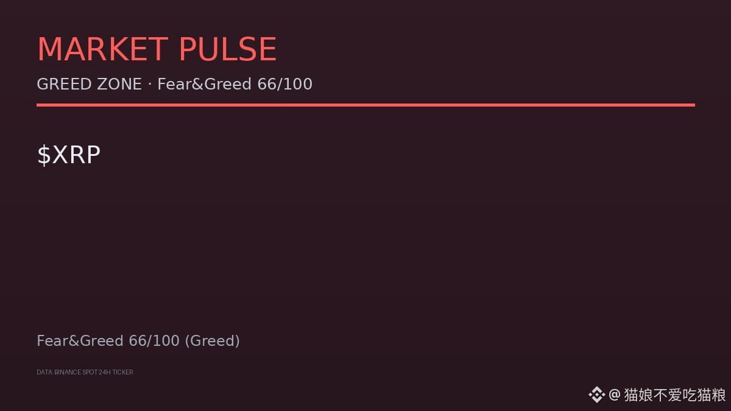Click the 猫娘不爱吃猫粮 username watermark
Viewport: 731px width, 411px height.
tap(675, 395)
